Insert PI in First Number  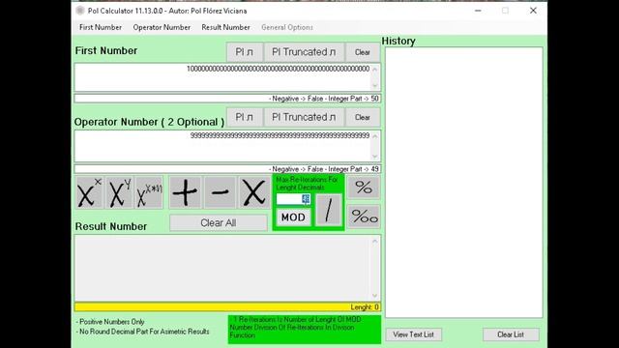pyautogui.click(x=245, y=52)
